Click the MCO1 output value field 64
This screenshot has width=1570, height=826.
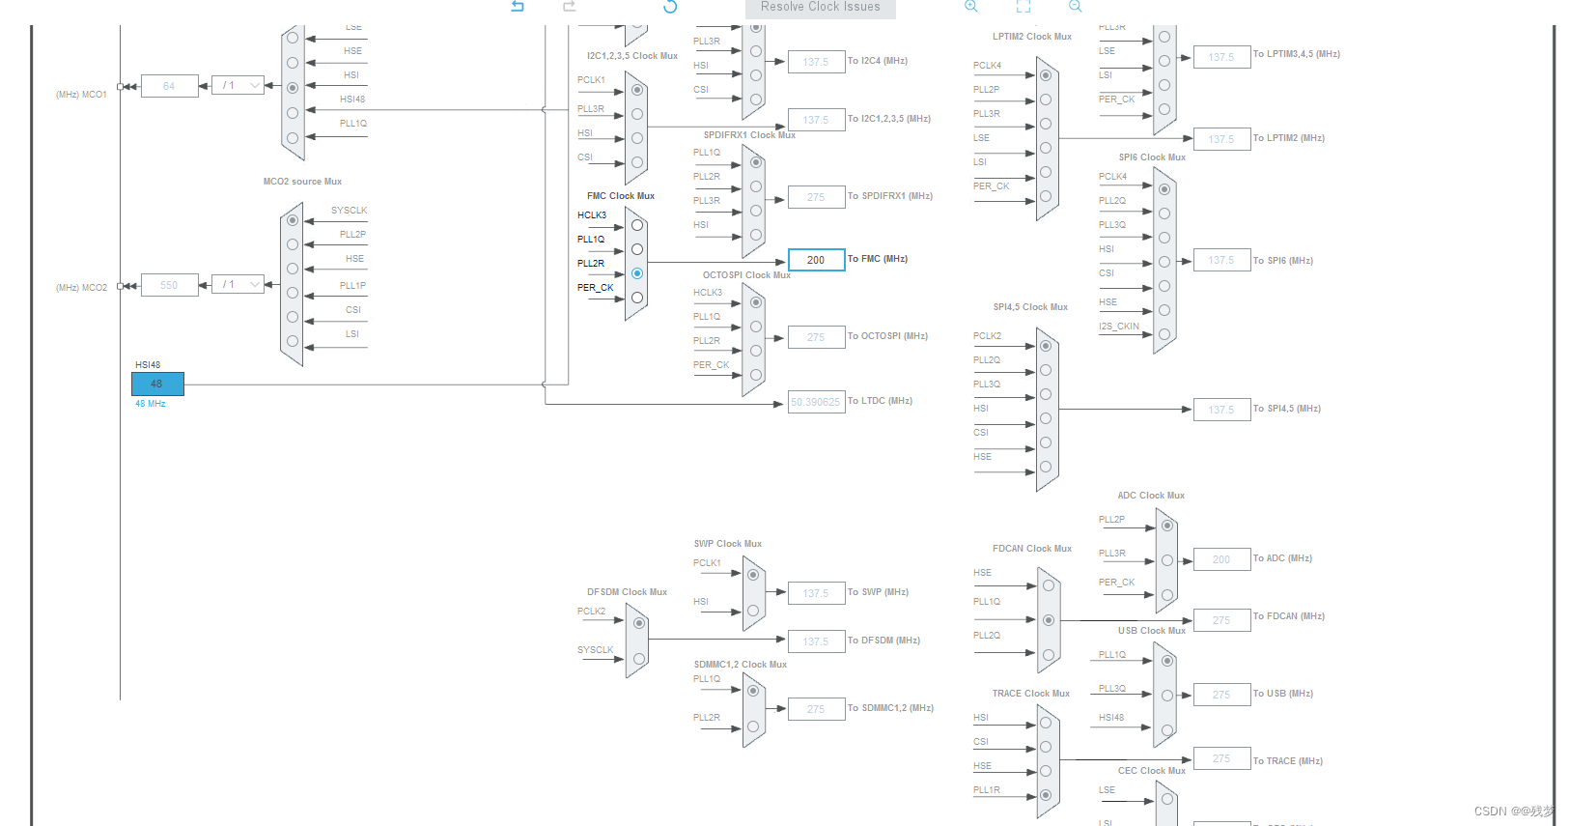170,86
